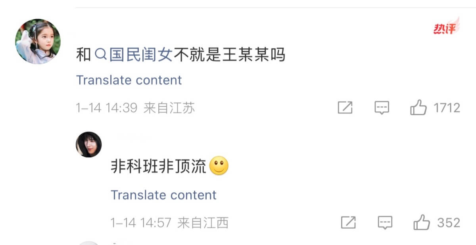Tap the 1-14 14:39 来自江苏 timestamp

[x=135, y=108]
